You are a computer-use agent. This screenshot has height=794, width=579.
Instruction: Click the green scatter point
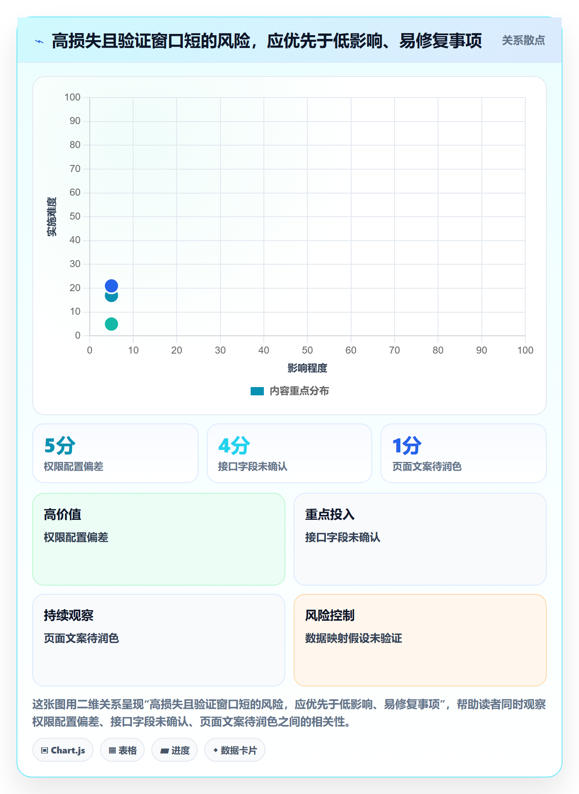click(111, 324)
